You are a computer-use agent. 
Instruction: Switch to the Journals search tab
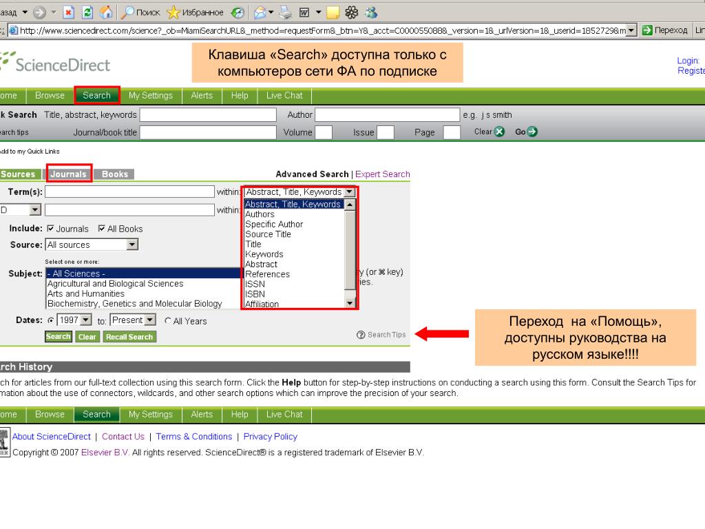[68, 174]
